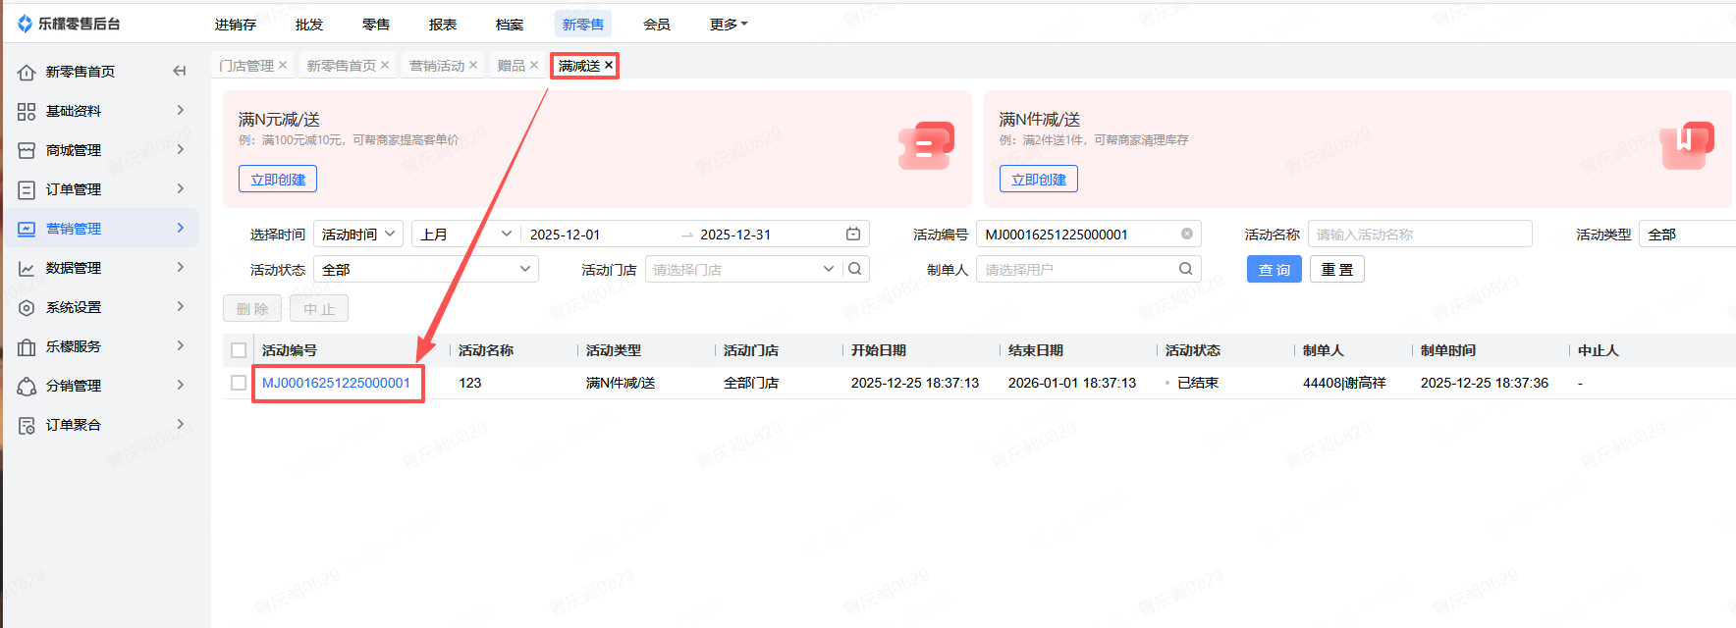Click 立即创建 under 满N元减/送

coord(278,179)
